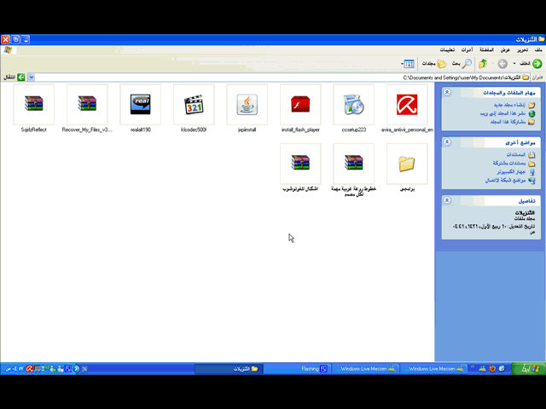Click the Windows flag logo in menu bar

click(8, 50)
